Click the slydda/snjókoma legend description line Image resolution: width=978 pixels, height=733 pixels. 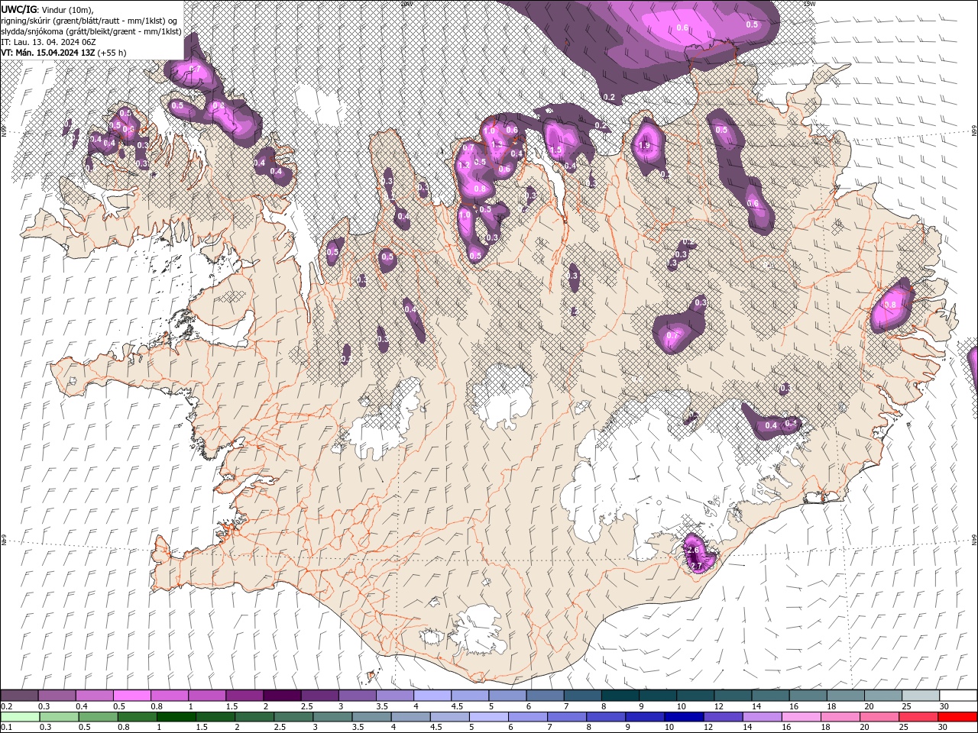coord(91,31)
